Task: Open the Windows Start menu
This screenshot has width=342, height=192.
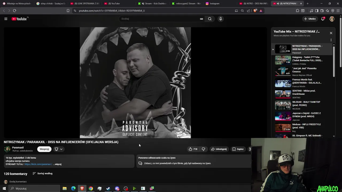Action: tap(4, 189)
